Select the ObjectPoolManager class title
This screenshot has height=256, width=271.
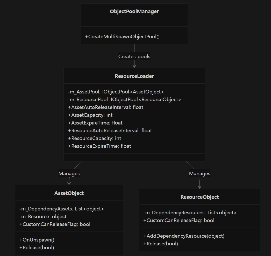coord(134,11)
